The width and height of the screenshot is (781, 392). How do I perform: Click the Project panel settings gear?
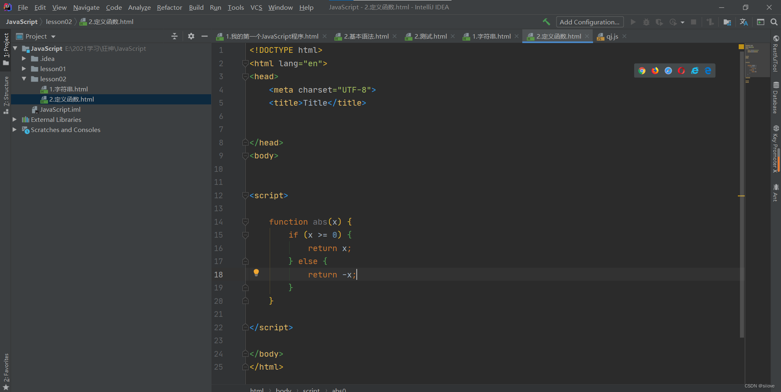click(x=191, y=36)
